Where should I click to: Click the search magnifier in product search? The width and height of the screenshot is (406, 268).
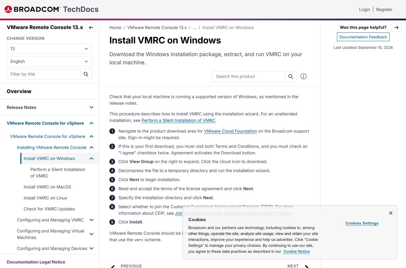coord(291,76)
